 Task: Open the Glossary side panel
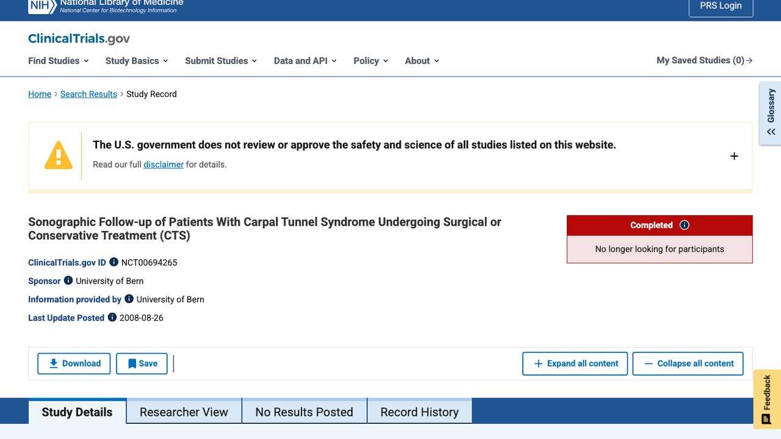(x=771, y=113)
